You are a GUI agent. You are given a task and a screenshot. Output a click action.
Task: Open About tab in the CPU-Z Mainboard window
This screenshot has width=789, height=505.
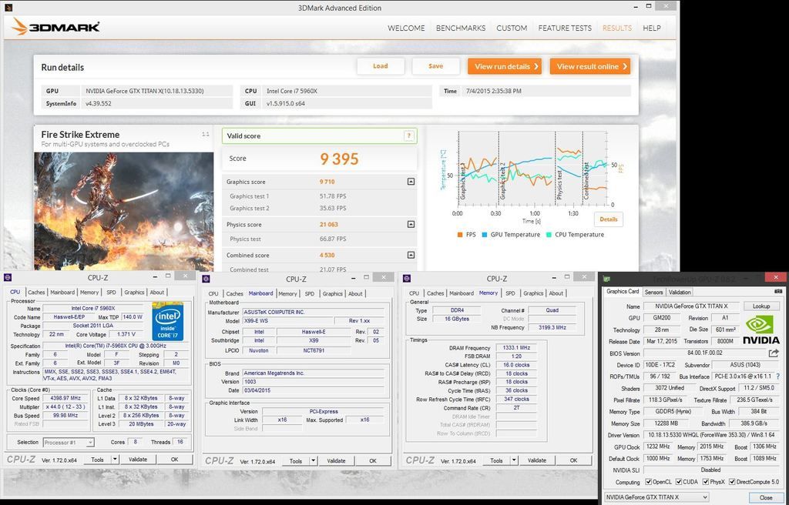355,294
